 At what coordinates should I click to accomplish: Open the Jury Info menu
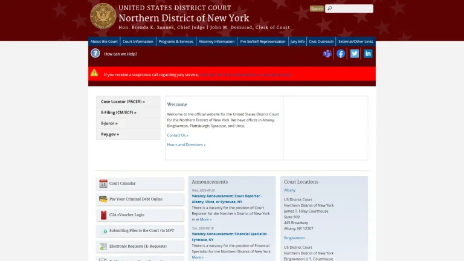[297, 42]
